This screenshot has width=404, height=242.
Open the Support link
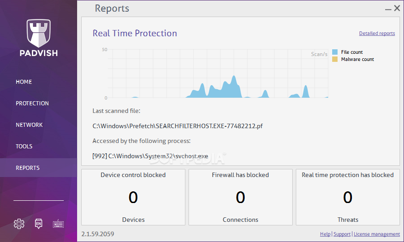pos(342,234)
